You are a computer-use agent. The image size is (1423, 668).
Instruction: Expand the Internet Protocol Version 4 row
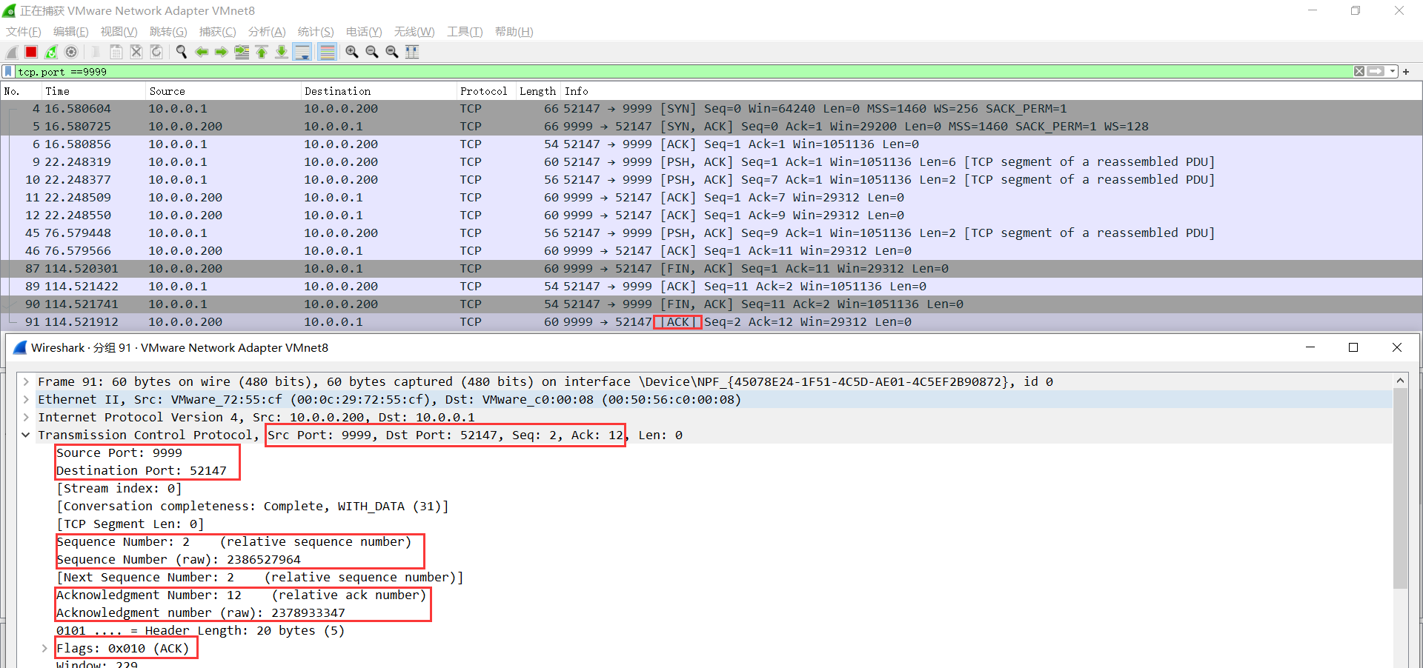tap(26, 418)
